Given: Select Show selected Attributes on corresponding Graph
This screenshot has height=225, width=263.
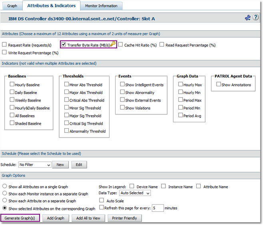Looking at the screenshot, I should tap(4, 208).
